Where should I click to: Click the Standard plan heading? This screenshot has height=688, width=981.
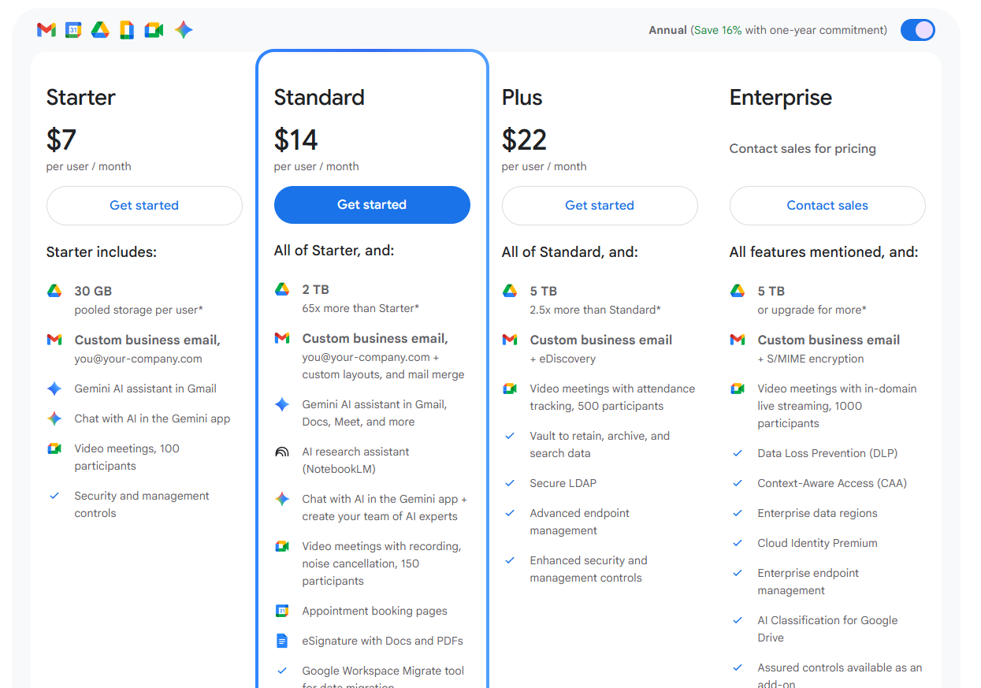[x=319, y=98]
